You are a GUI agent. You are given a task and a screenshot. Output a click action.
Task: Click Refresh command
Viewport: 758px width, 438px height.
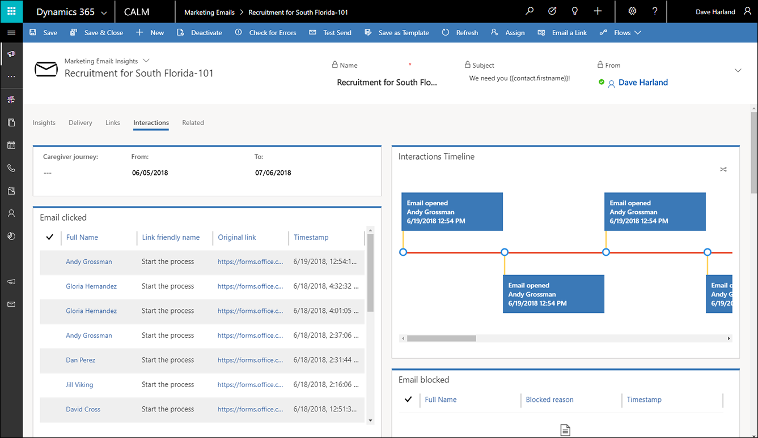[x=460, y=33]
